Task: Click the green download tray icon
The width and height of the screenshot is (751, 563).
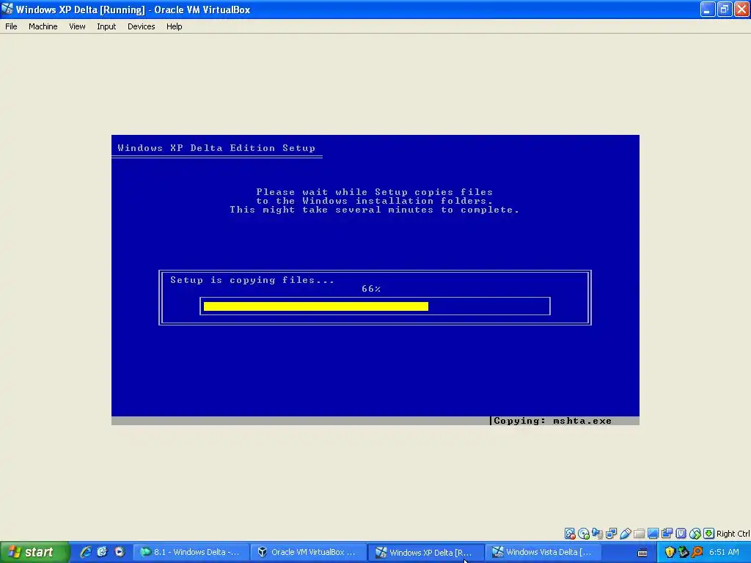Action: pos(684,553)
